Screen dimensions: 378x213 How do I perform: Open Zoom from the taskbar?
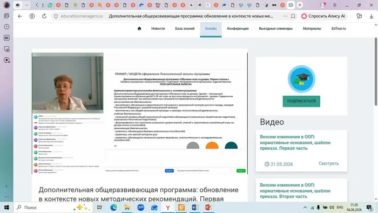point(141,208)
